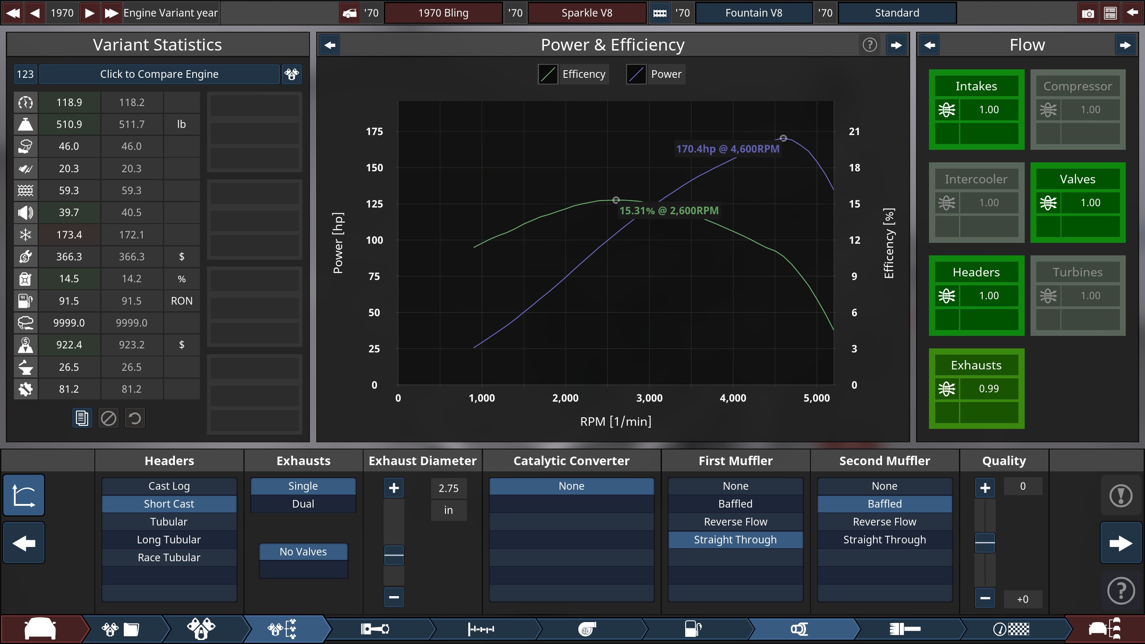Click the undo/revert arrow icon
Viewport: 1145px width, 644px height.
[135, 418]
